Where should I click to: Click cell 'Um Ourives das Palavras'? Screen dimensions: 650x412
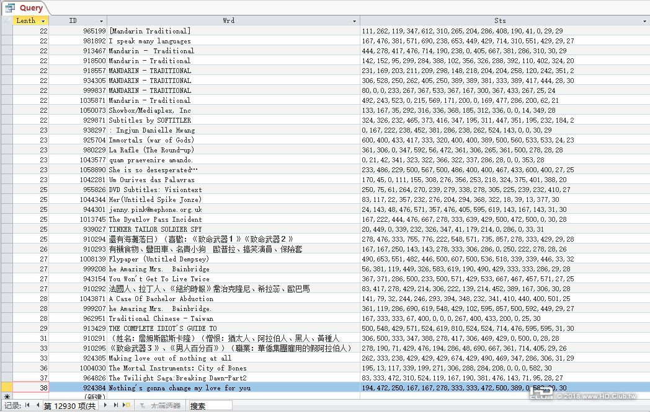tap(233, 180)
